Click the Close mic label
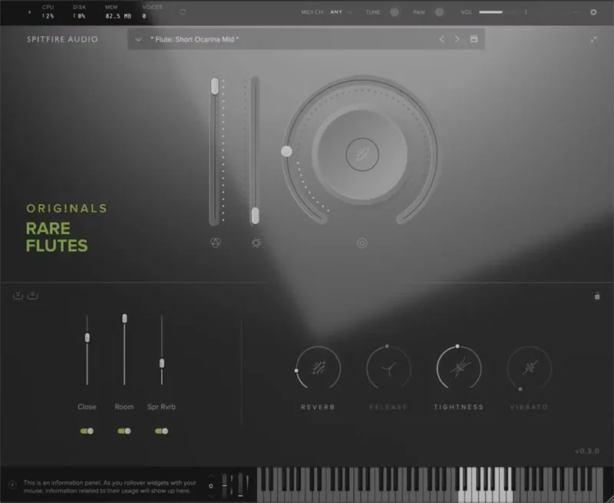Image resolution: width=614 pixels, height=503 pixels. (x=87, y=407)
